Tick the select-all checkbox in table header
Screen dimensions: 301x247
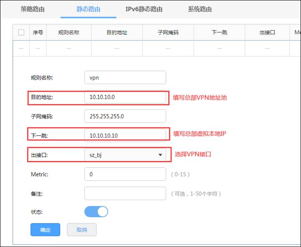21,32
